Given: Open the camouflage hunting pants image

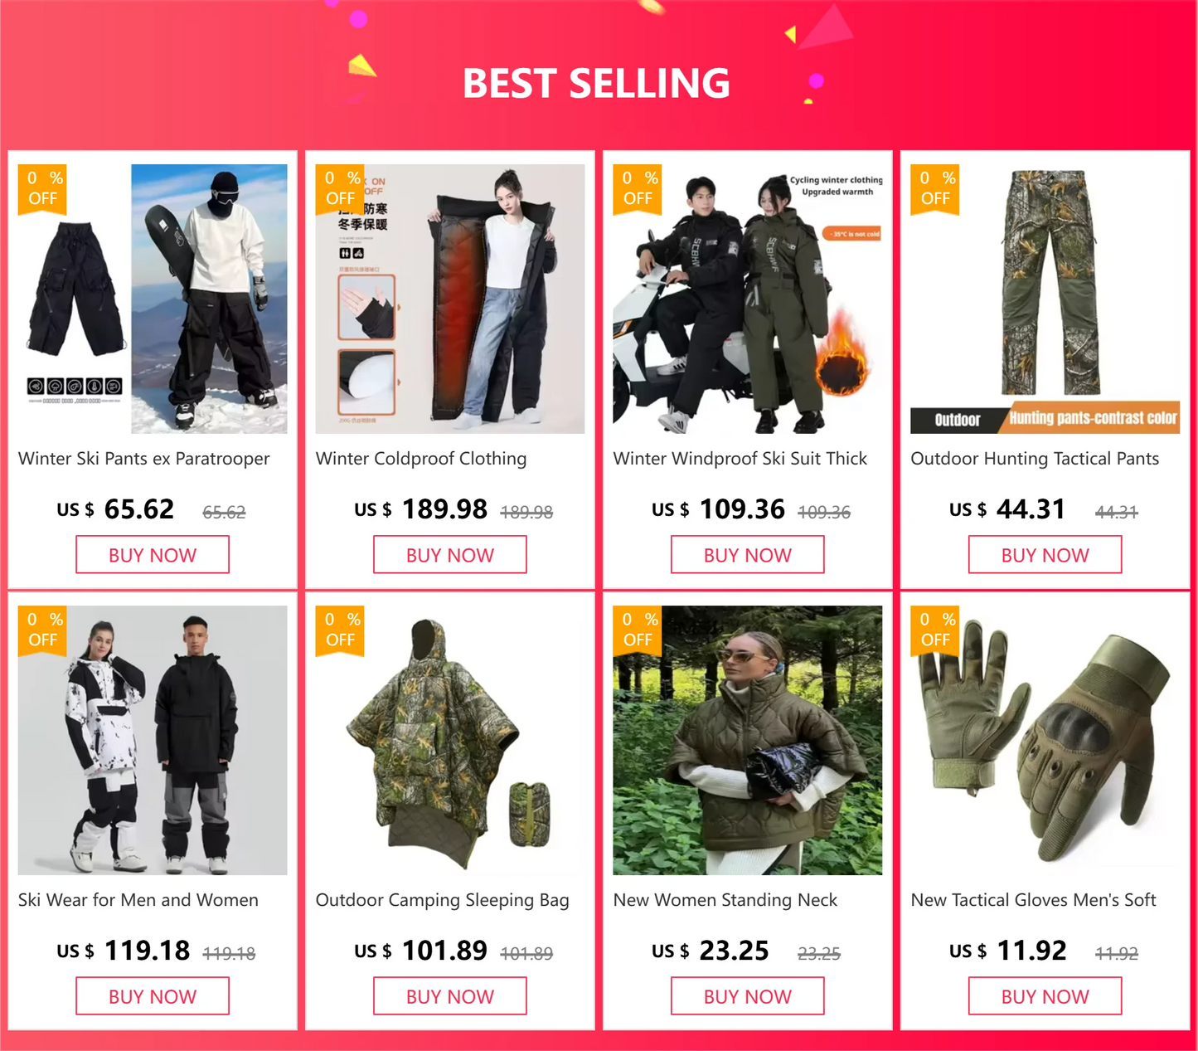Looking at the screenshot, I should pos(1045,299).
